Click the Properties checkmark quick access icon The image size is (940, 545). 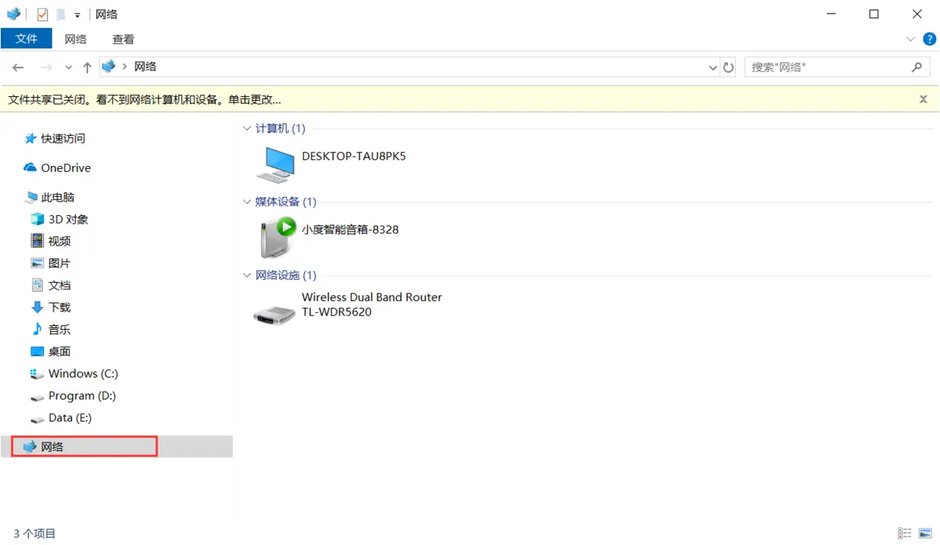(x=42, y=14)
